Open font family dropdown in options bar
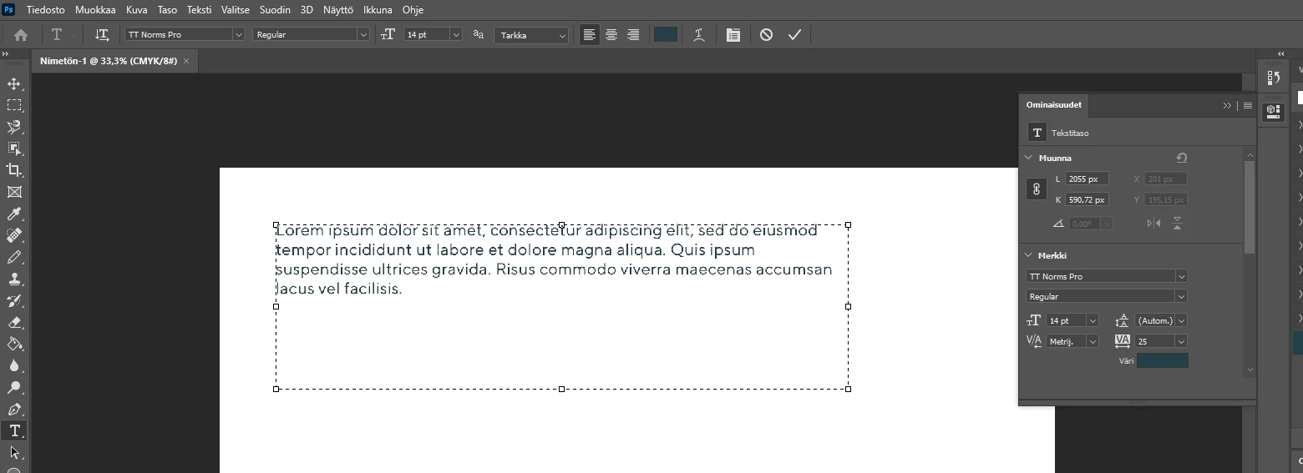Viewport: 1303px width, 473px height. (238, 35)
